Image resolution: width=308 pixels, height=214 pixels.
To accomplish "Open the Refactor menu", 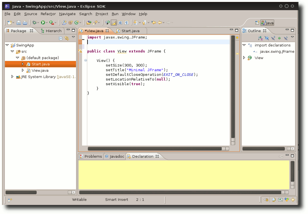I will 48,14.
